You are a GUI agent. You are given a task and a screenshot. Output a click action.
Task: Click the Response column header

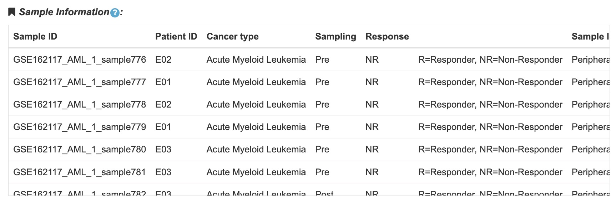(x=387, y=36)
